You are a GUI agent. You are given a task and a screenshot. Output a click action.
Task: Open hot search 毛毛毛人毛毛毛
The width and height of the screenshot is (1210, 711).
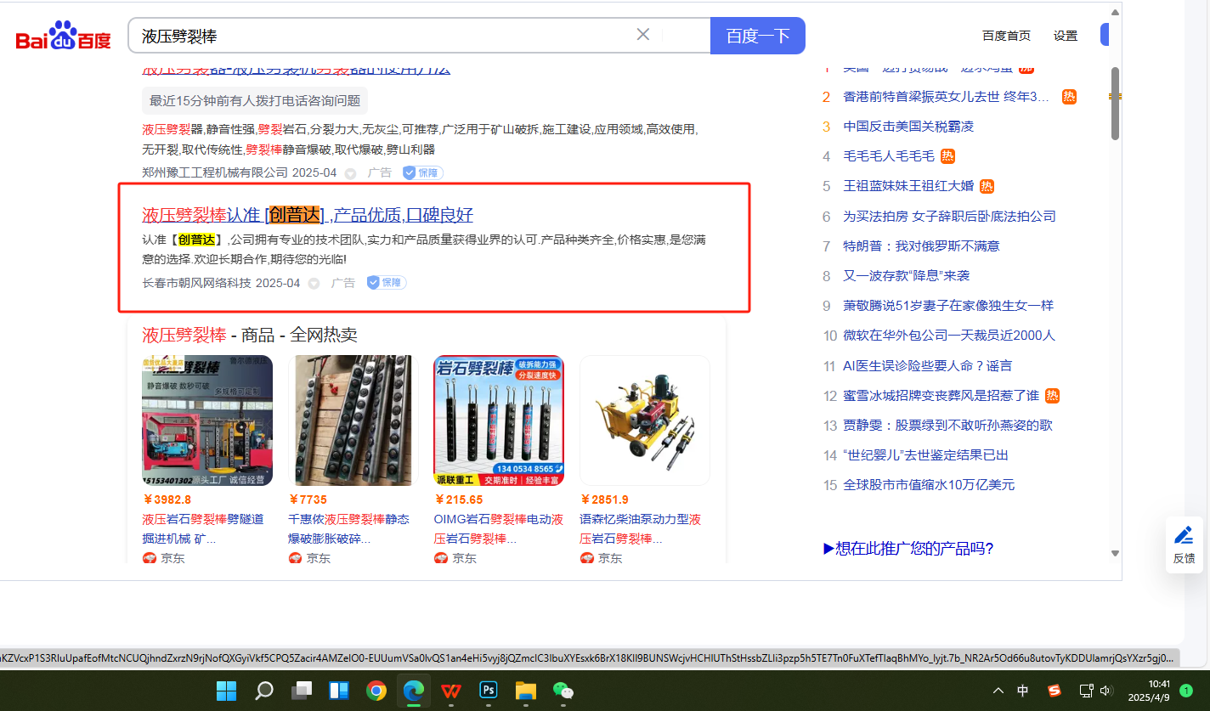889,156
